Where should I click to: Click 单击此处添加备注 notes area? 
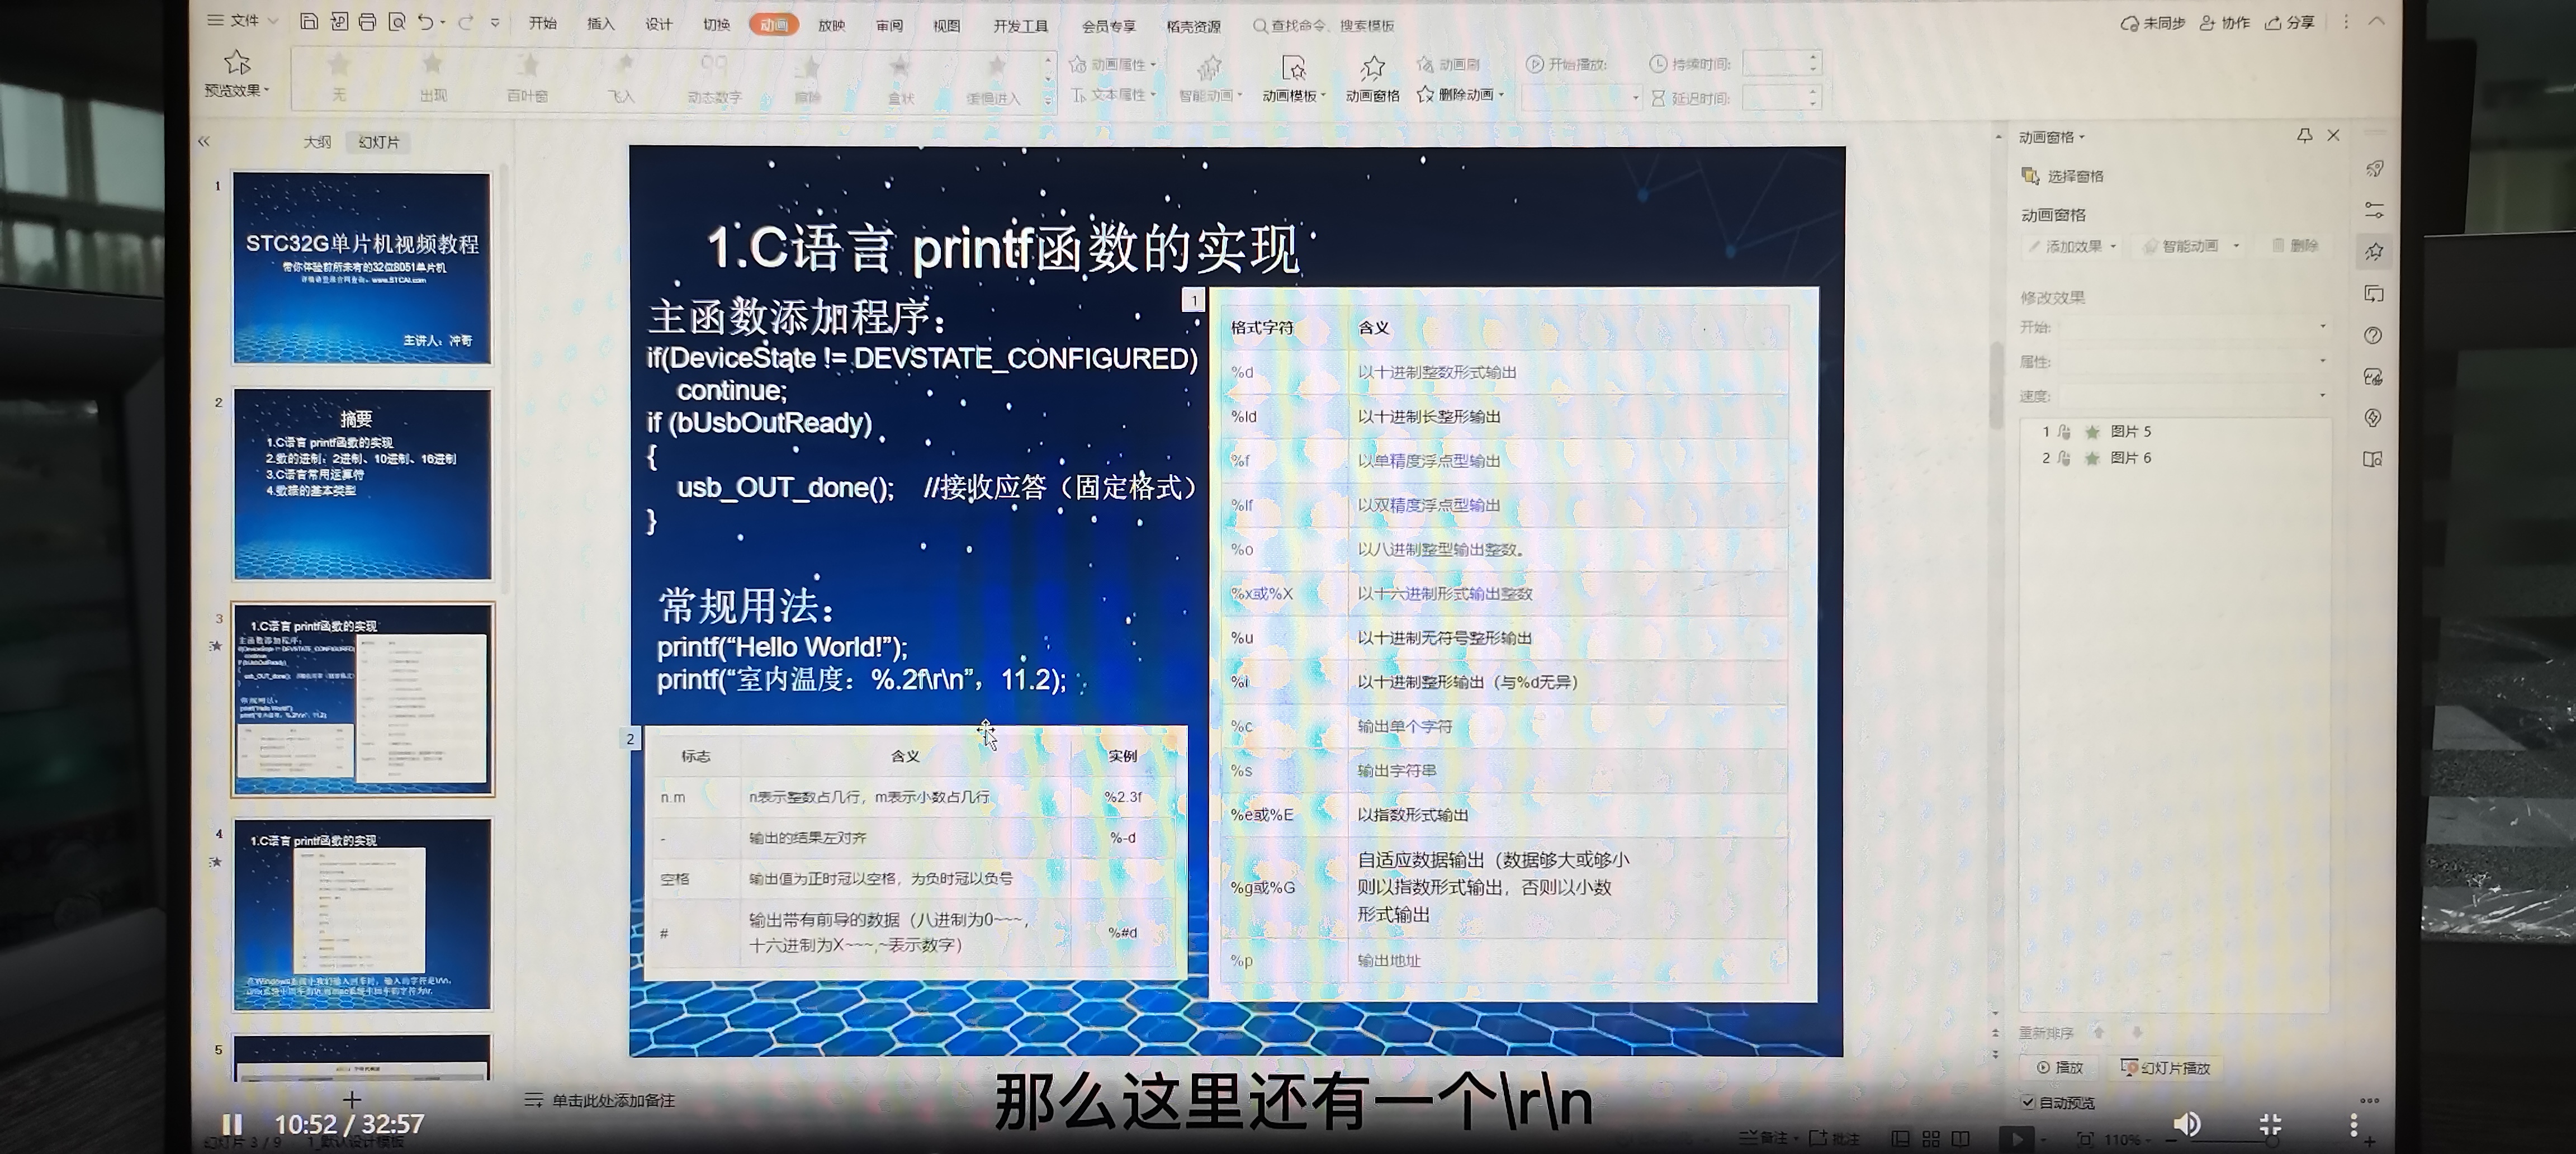pos(613,1101)
